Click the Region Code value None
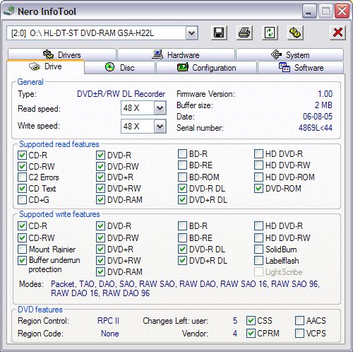The width and height of the screenshot is (353, 352). (110, 334)
